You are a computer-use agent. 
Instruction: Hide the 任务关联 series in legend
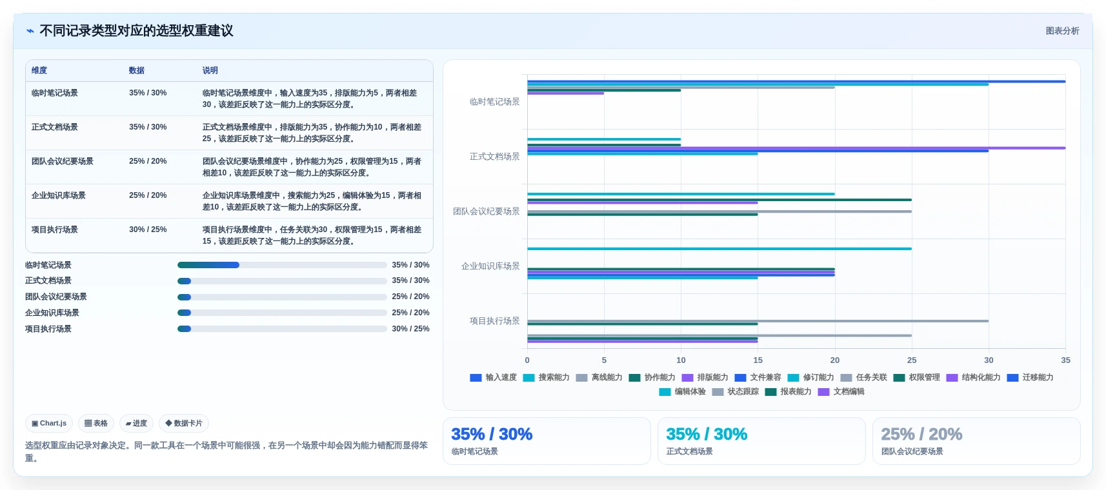tap(864, 377)
